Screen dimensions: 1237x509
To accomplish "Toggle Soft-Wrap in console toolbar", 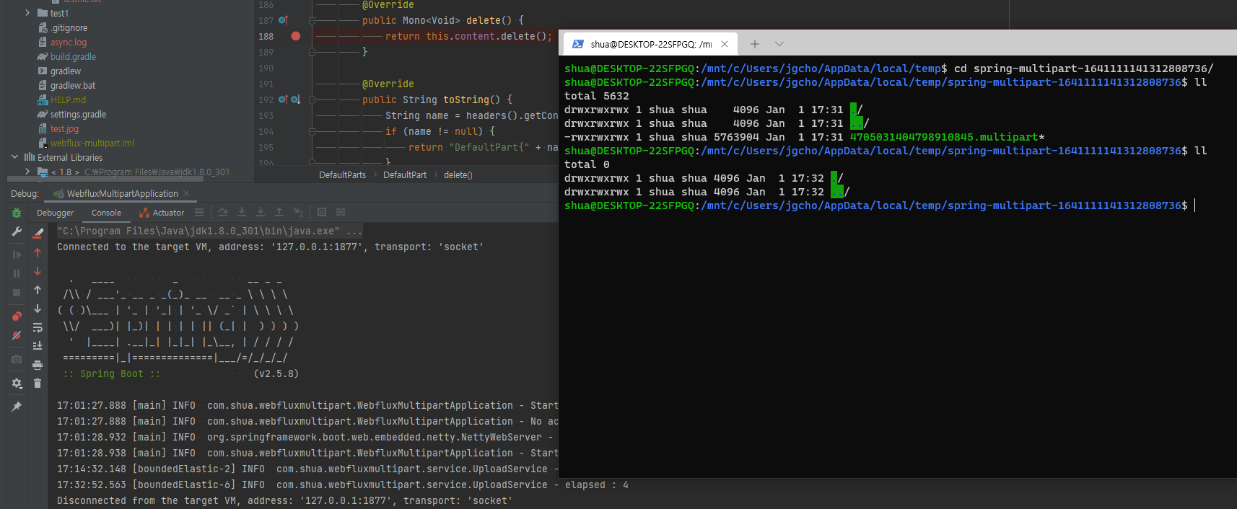I will pyautogui.click(x=38, y=327).
